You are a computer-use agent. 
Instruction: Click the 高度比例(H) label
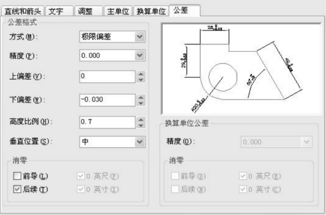tap(31, 121)
